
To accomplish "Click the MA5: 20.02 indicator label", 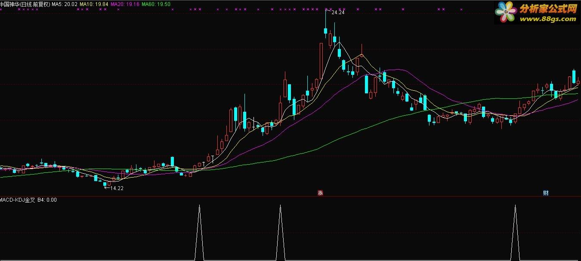I will tap(65, 4).
